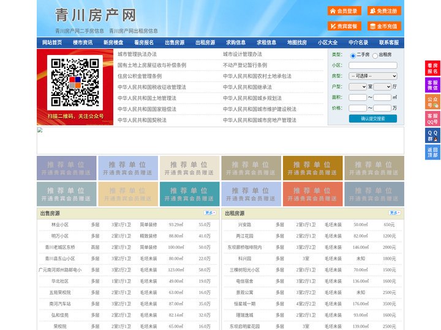
Task: Open the 厅 hall count dropdown
Action: [x=382, y=87]
